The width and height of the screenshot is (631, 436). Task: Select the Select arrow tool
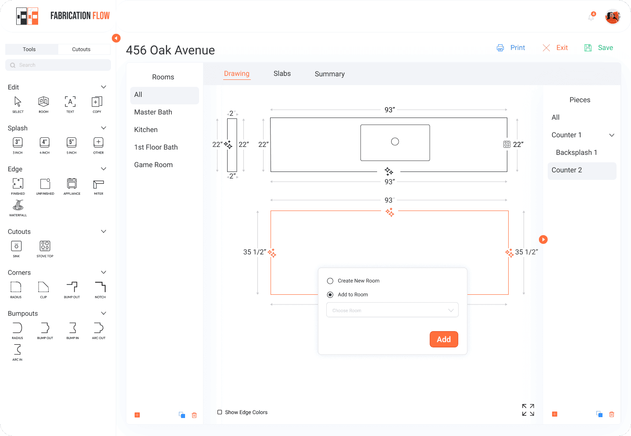[18, 104]
